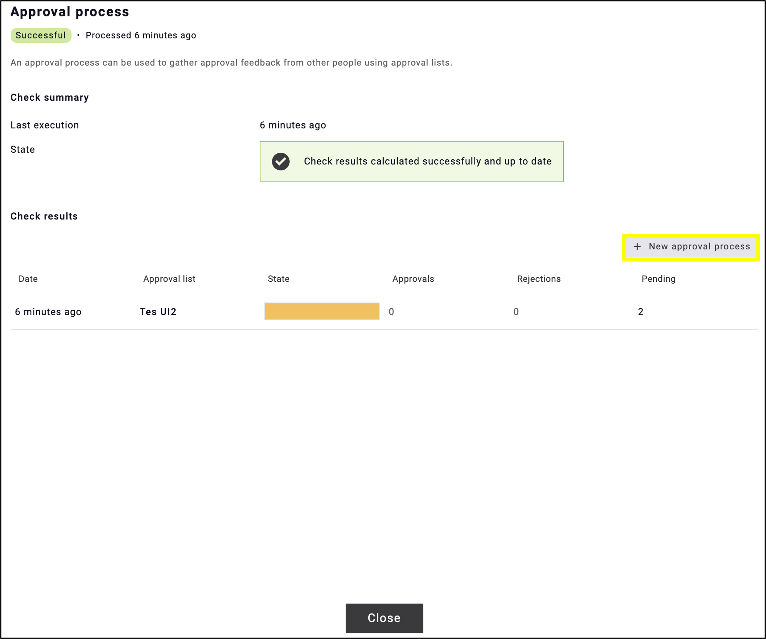This screenshot has width=766, height=639.
Task: Click the Last execution label
Action: click(44, 125)
